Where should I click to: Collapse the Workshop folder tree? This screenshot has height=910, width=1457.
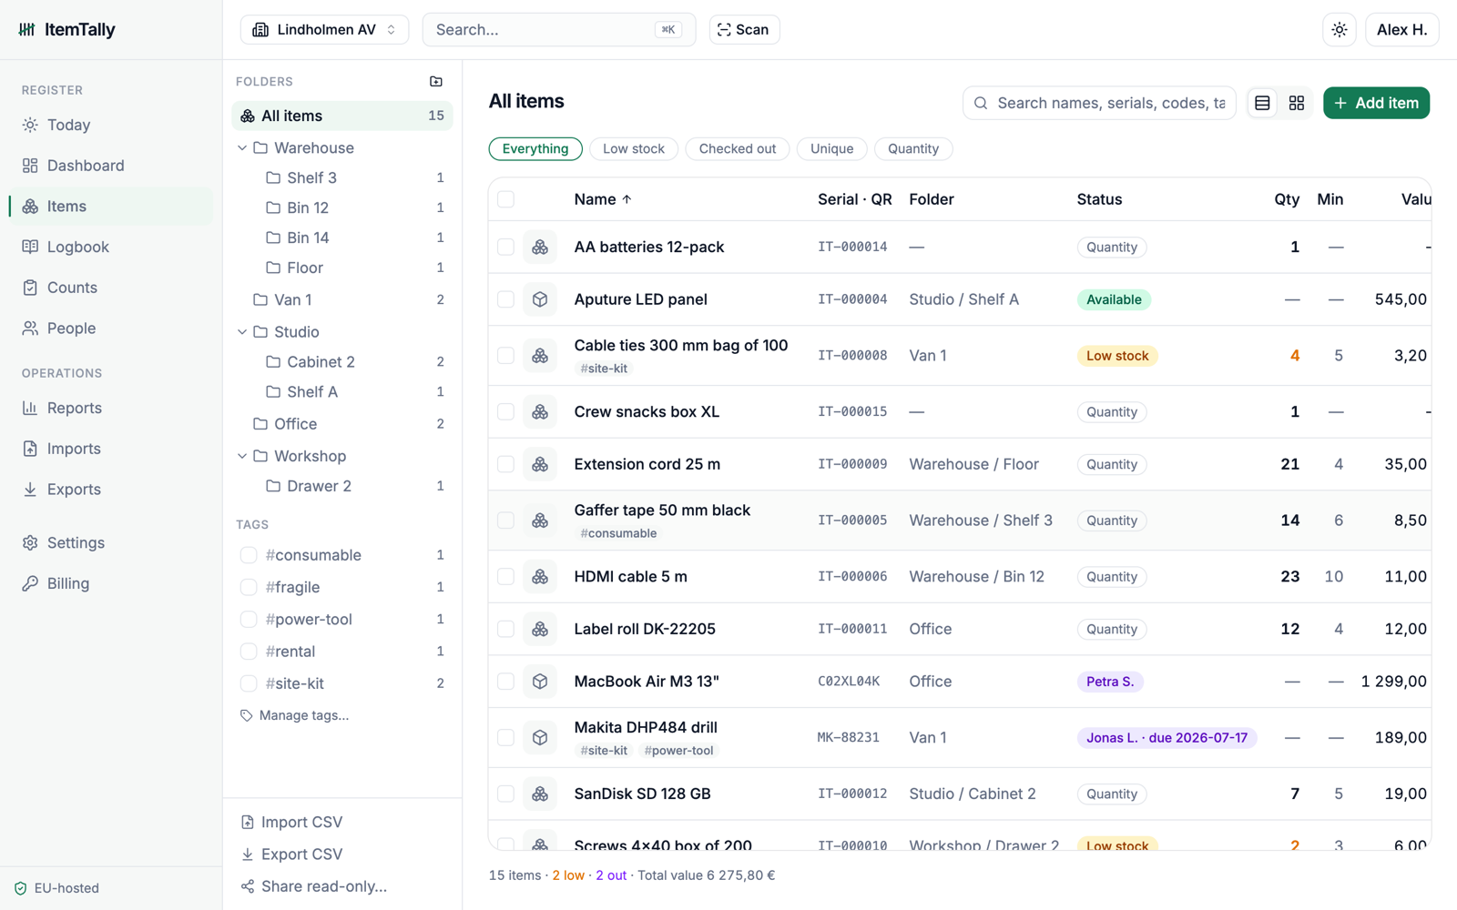tap(242, 456)
